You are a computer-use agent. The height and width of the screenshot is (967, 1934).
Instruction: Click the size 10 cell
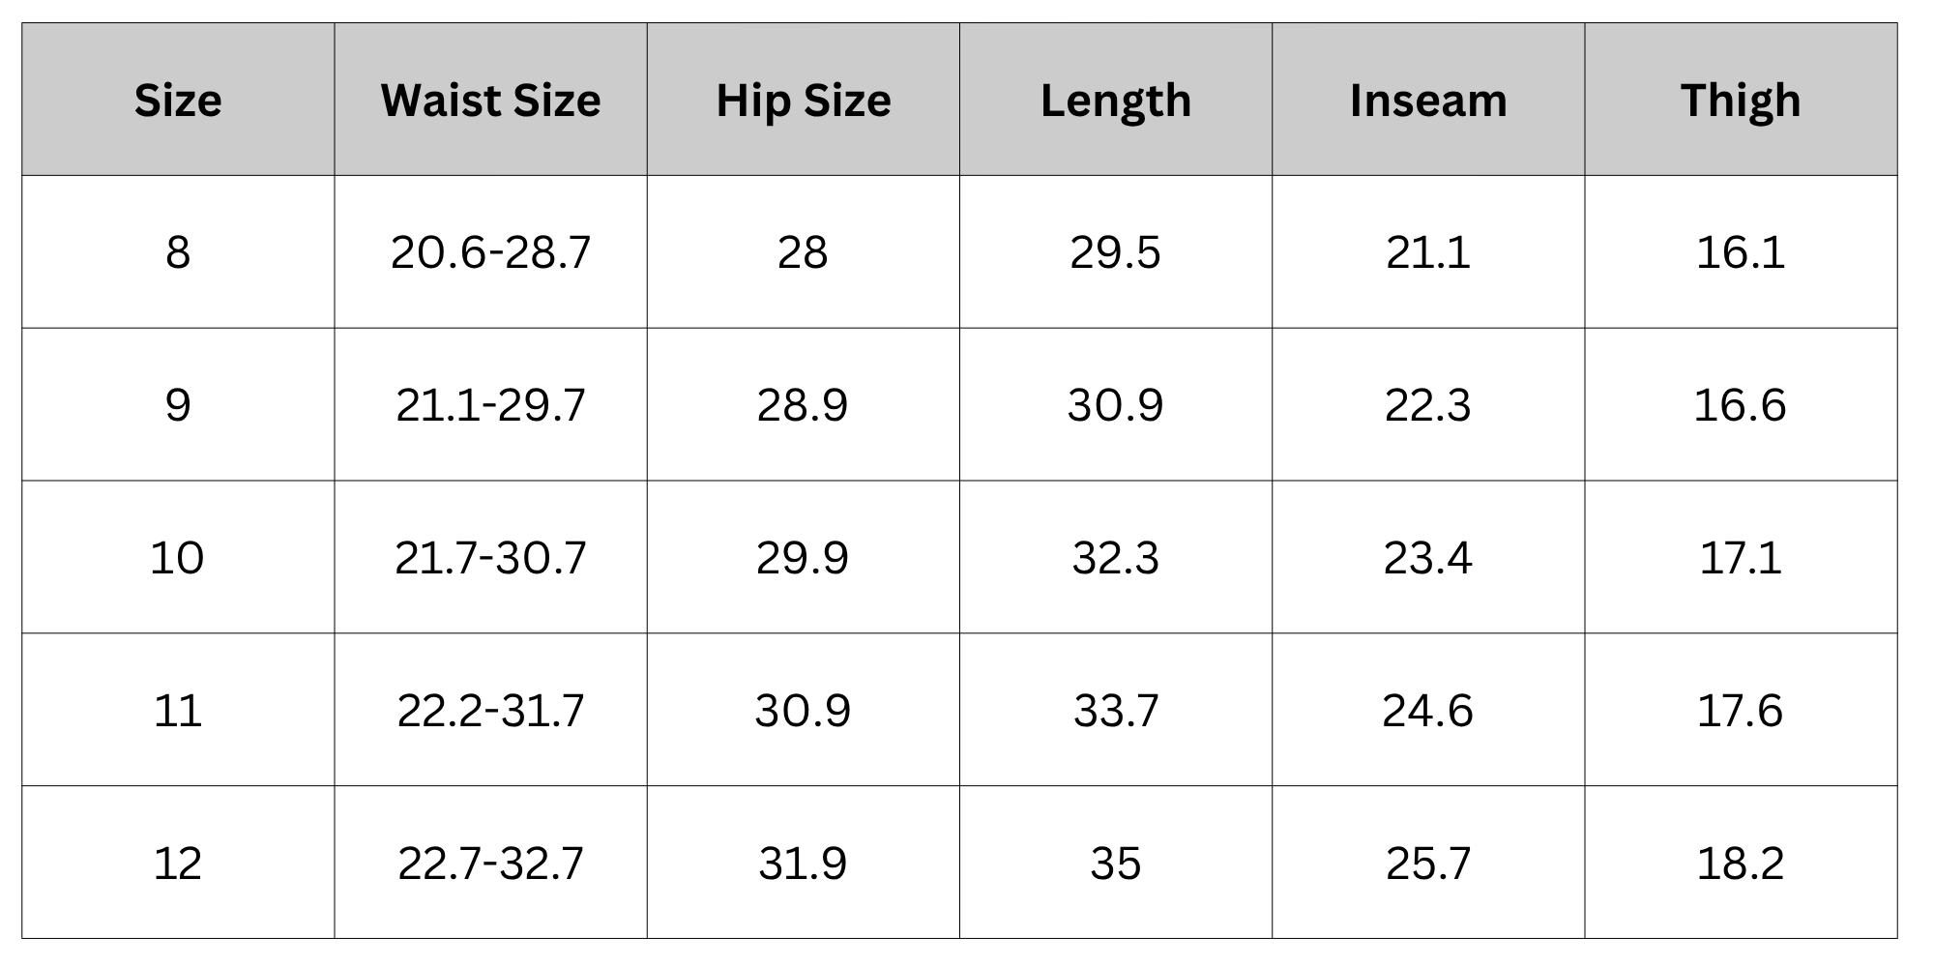click(x=178, y=557)
